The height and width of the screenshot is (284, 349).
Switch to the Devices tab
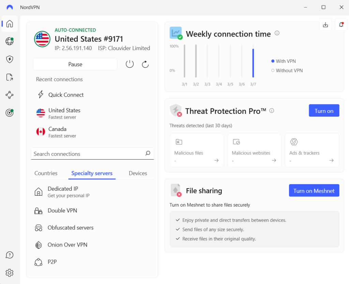(x=138, y=173)
